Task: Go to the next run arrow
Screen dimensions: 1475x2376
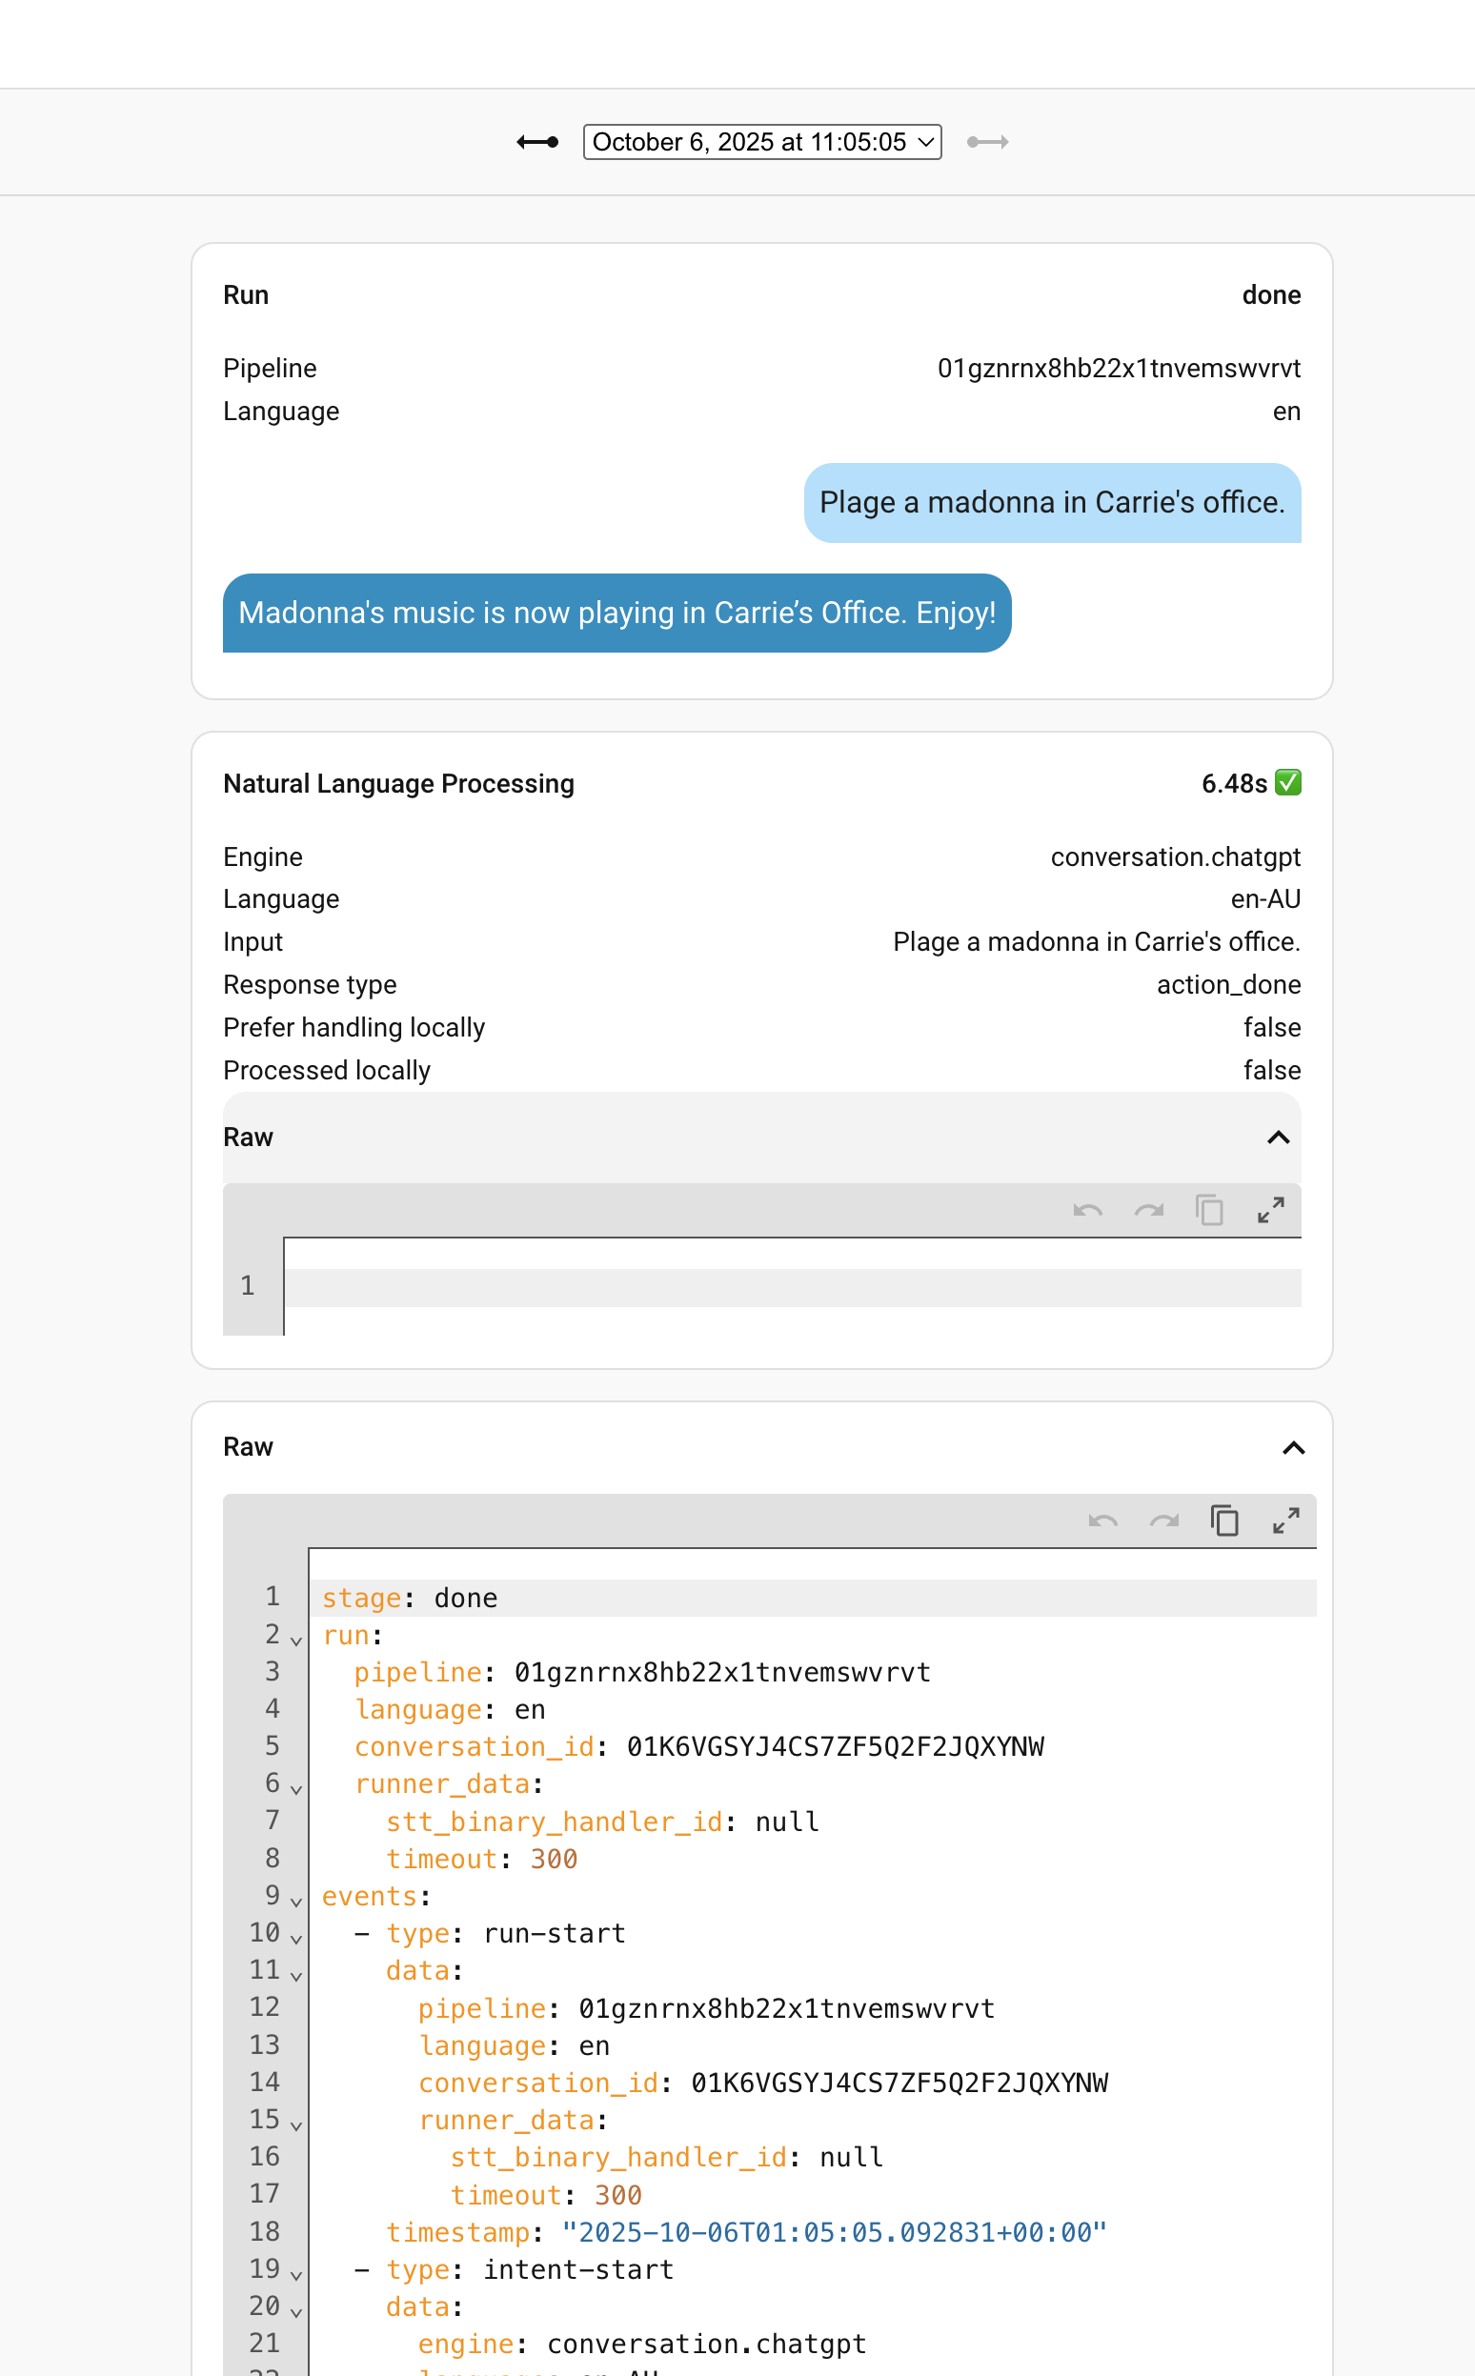Action: point(987,142)
